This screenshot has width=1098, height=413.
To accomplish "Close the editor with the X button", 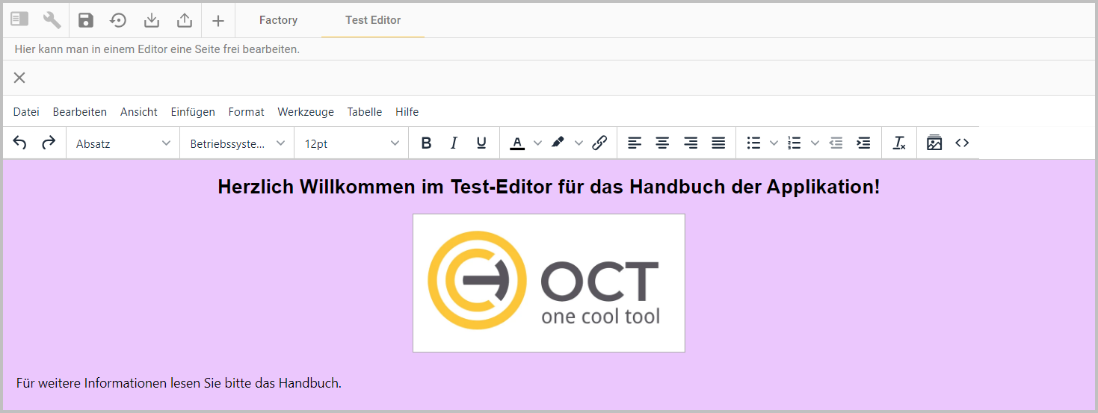I will pos(19,78).
